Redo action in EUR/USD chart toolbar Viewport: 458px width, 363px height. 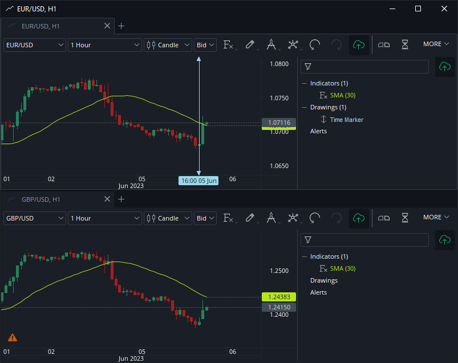click(336, 44)
